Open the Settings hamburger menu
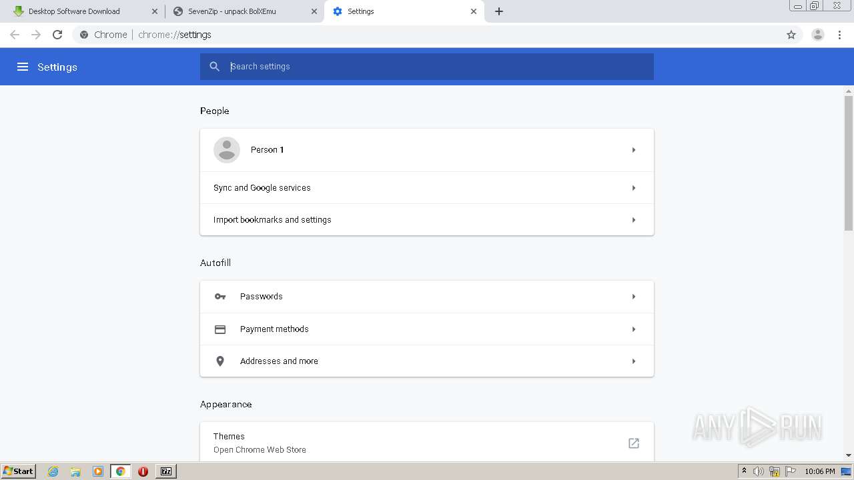This screenshot has height=480, width=854. 23,67
